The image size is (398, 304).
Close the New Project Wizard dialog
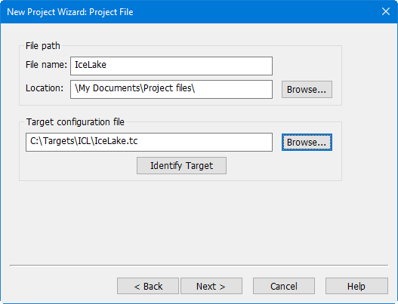coord(386,11)
